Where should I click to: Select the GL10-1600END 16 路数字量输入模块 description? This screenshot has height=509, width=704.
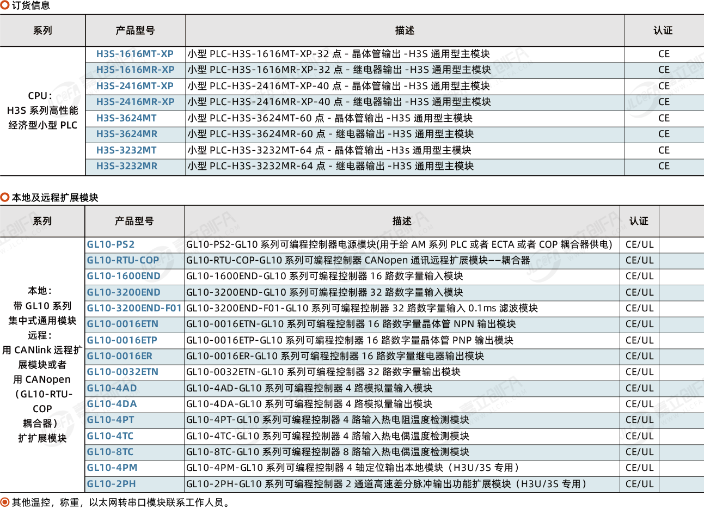(x=325, y=276)
